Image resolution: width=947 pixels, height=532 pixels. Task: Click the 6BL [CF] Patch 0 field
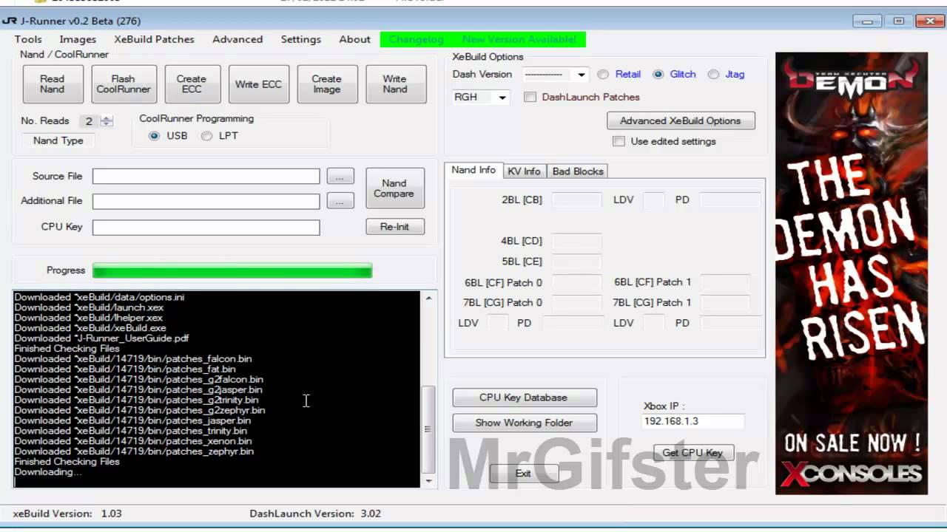point(576,282)
